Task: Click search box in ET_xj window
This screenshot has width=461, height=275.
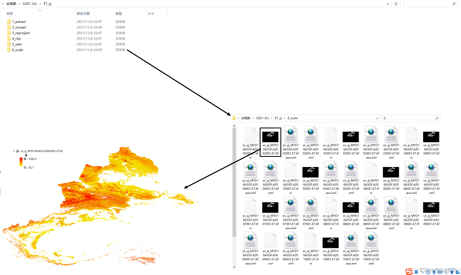Action: (x=430, y=4)
